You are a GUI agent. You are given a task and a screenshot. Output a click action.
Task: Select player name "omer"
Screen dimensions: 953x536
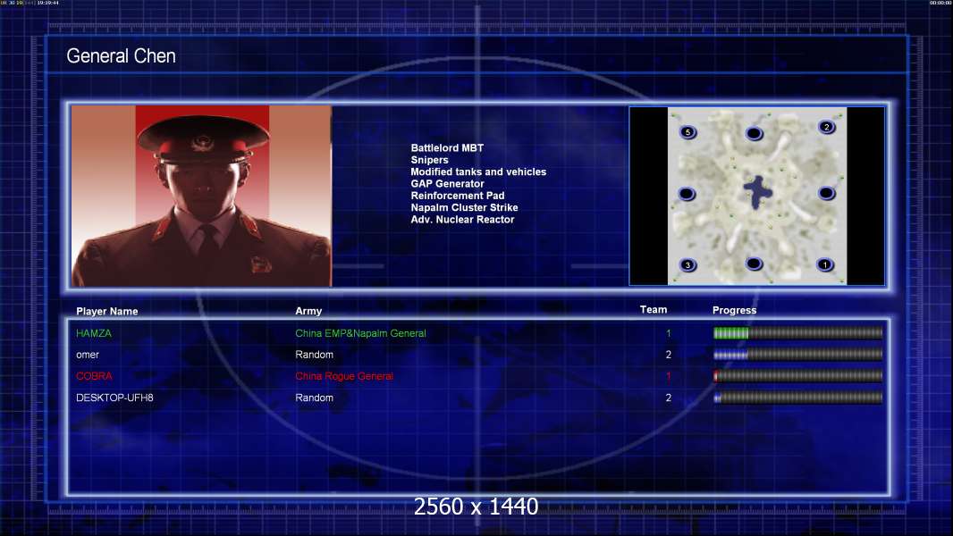click(88, 355)
